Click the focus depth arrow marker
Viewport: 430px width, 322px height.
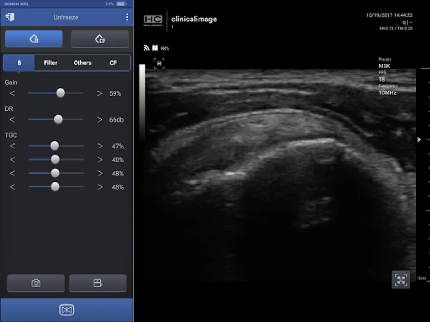[x=419, y=140]
